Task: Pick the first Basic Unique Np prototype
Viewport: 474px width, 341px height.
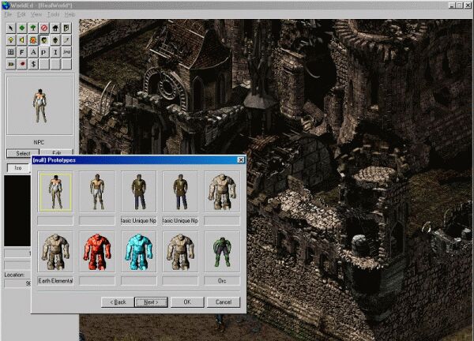Action: tap(139, 192)
